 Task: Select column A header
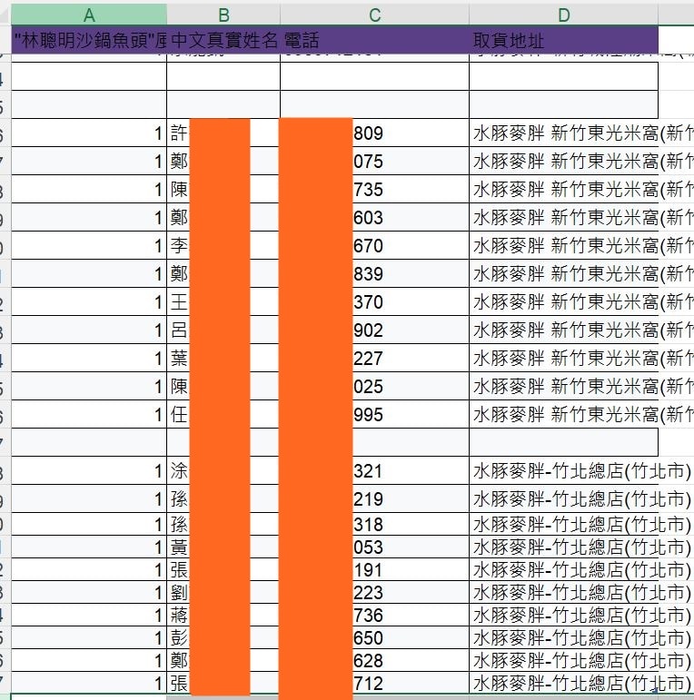[89, 15]
